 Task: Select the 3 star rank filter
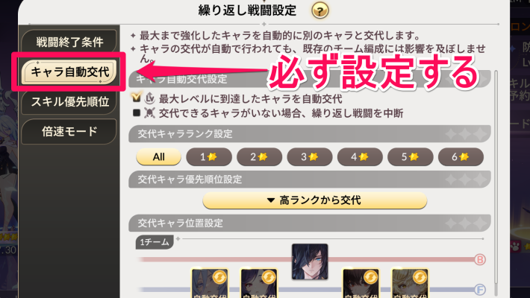coord(310,157)
